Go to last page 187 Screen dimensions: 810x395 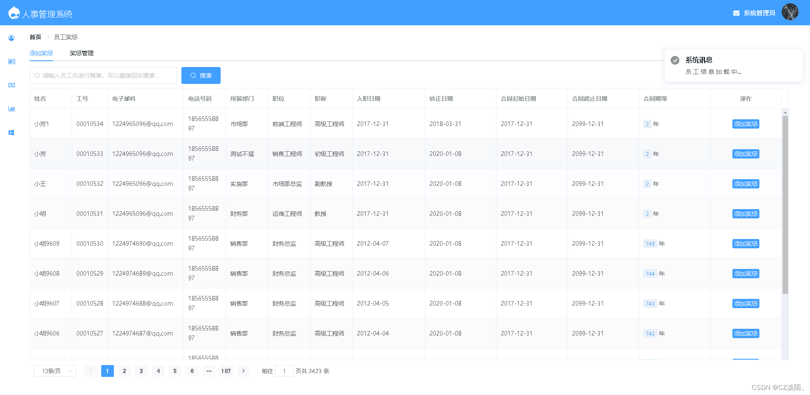point(226,371)
